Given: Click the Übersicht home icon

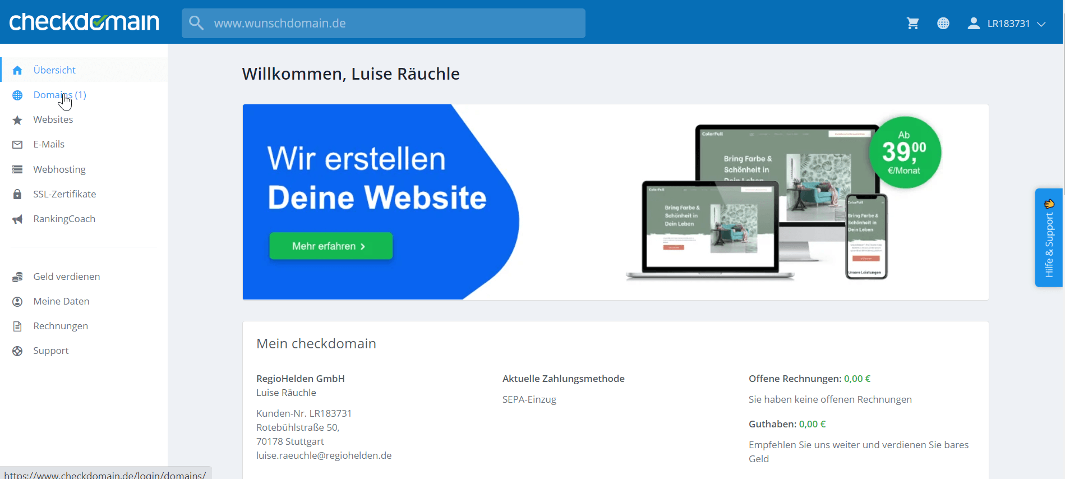Looking at the screenshot, I should pyautogui.click(x=17, y=70).
